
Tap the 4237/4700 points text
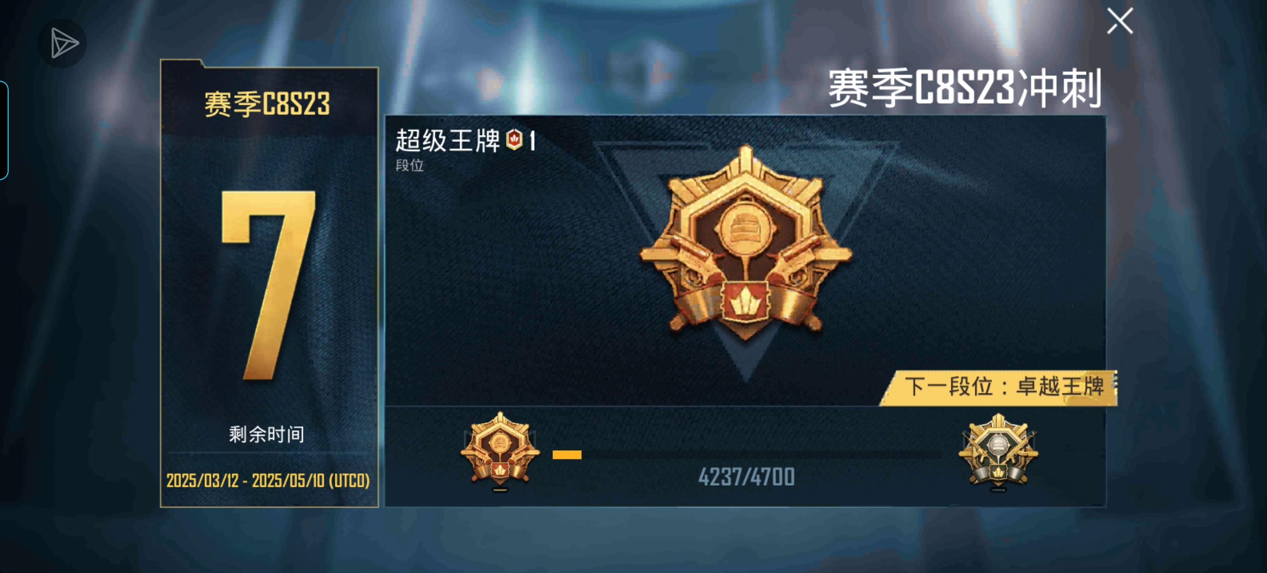point(746,477)
